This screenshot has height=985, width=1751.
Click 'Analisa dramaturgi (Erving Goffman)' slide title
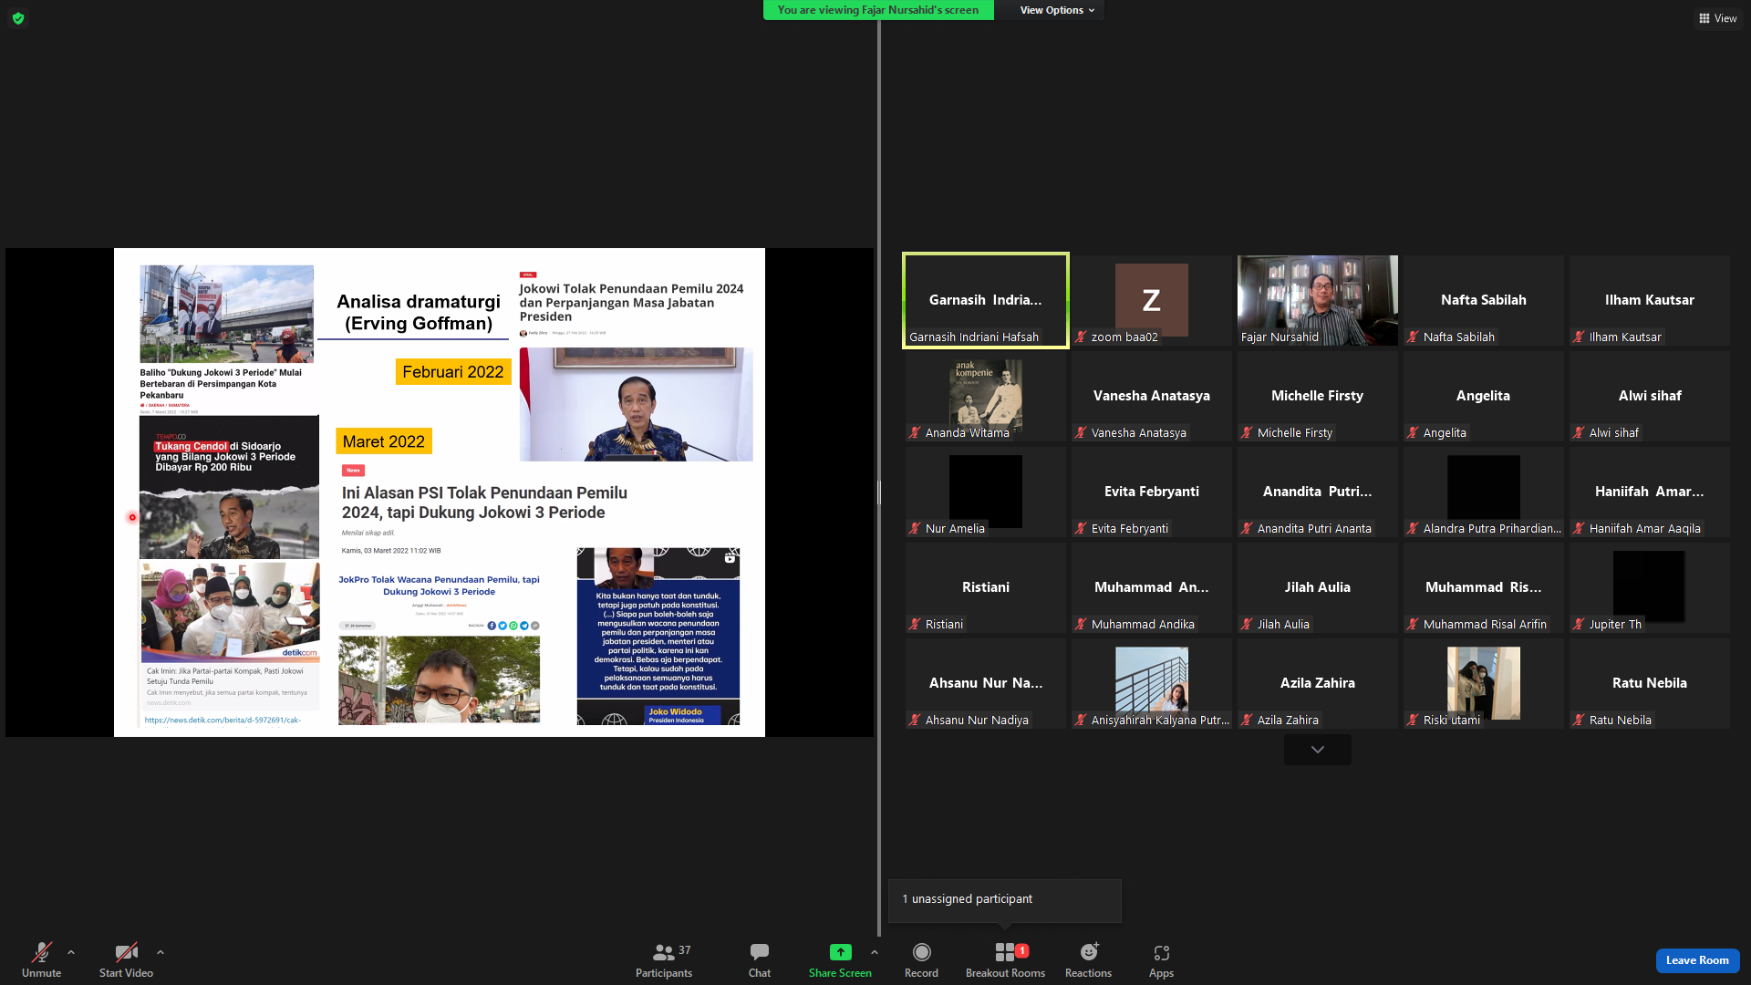(x=419, y=313)
